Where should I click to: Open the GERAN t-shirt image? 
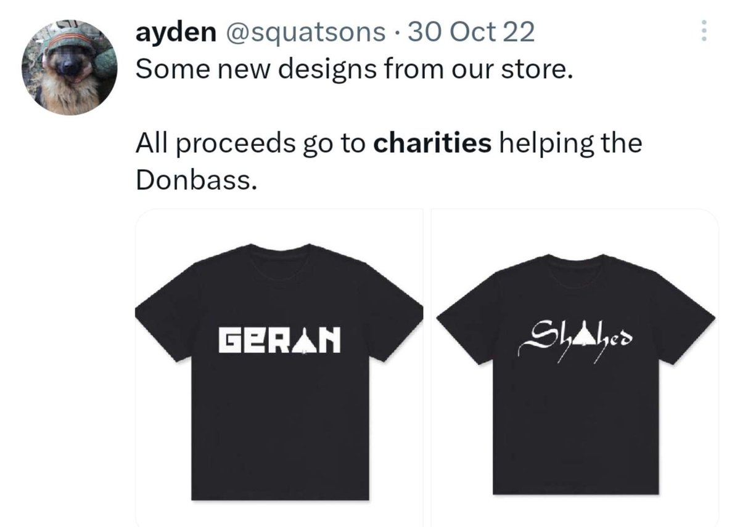(x=279, y=368)
